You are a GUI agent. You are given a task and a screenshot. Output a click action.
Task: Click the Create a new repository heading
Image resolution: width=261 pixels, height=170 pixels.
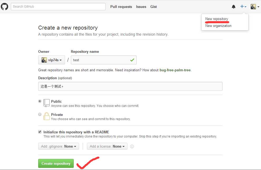[68, 28]
